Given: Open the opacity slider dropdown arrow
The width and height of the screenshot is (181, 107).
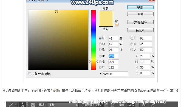Looking at the screenshot, I should (x=106, y=105).
